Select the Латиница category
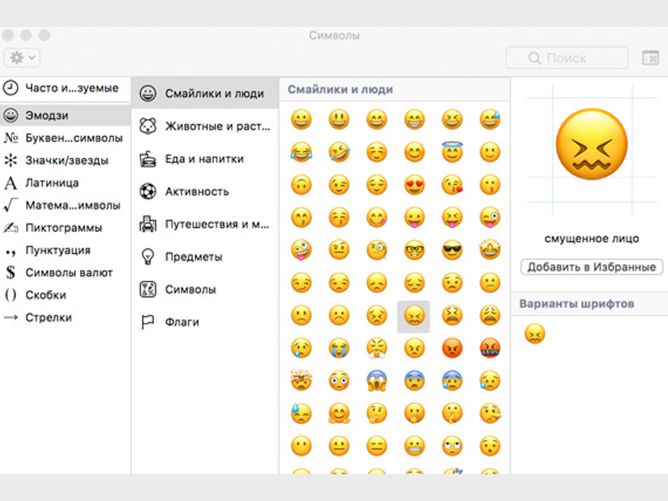This screenshot has width=668, height=501. [x=52, y=183]
